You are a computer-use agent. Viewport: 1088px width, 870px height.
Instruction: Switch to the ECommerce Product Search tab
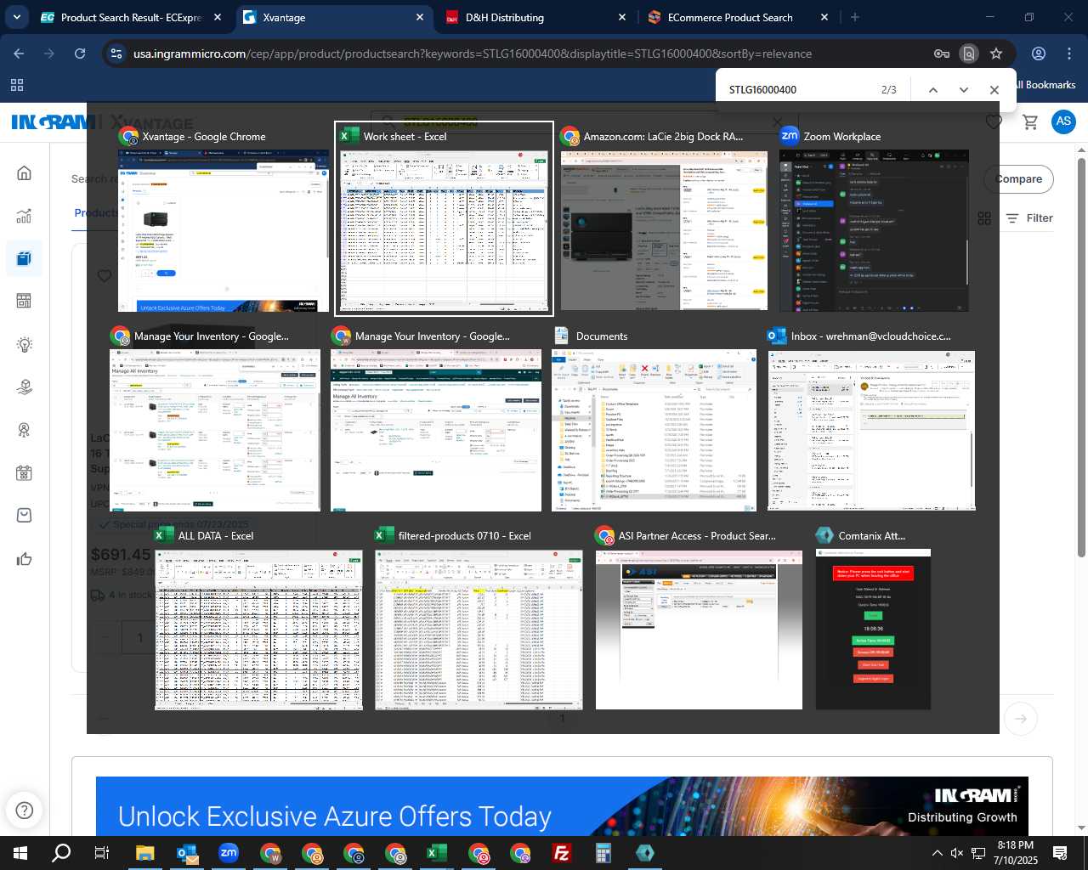click(x=738, y=17)
